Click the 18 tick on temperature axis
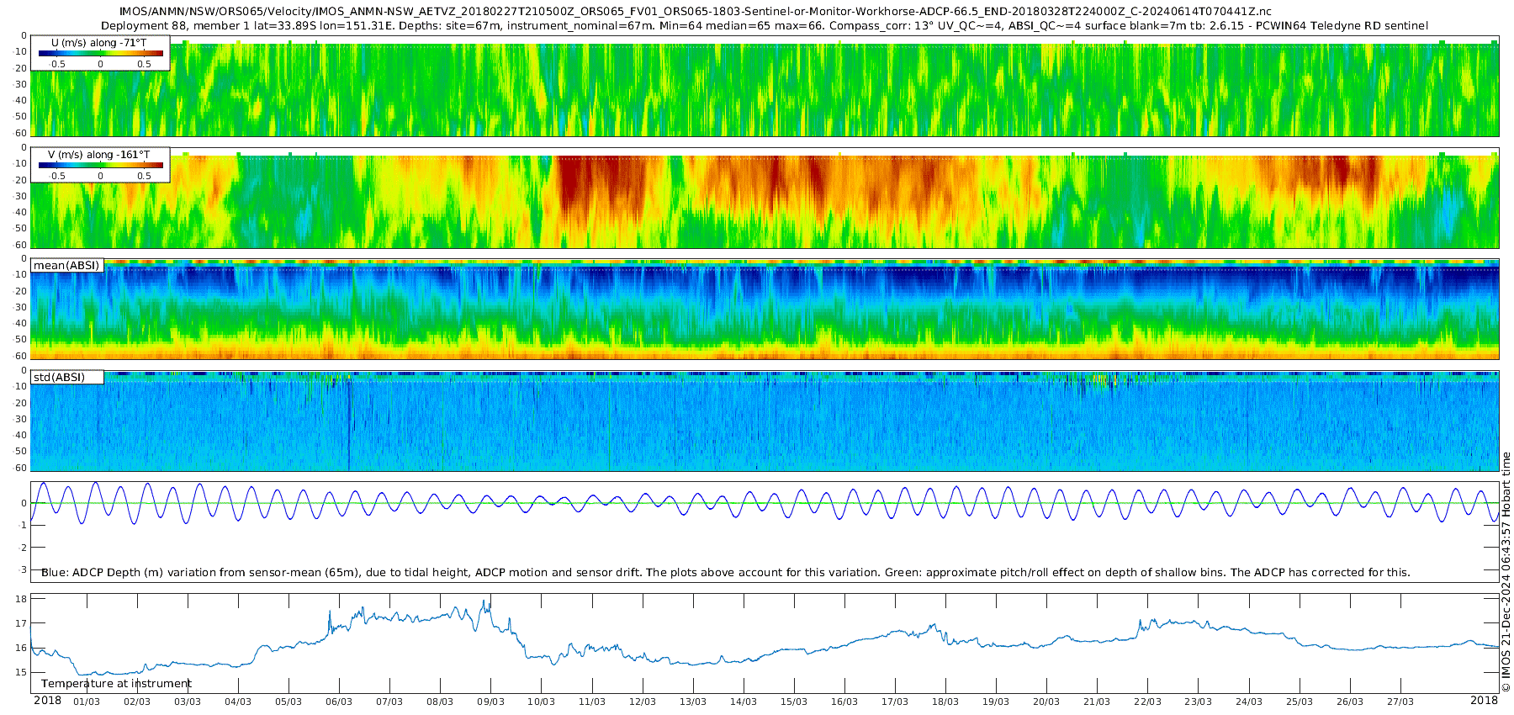 [21, 600]
